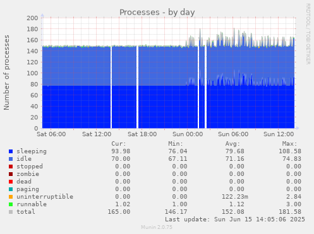The width and height of the screenshot is (314, 234).
Task: Click the 'Number of processes' axis label
Action: pyautogui.click(x=6, y=73)
